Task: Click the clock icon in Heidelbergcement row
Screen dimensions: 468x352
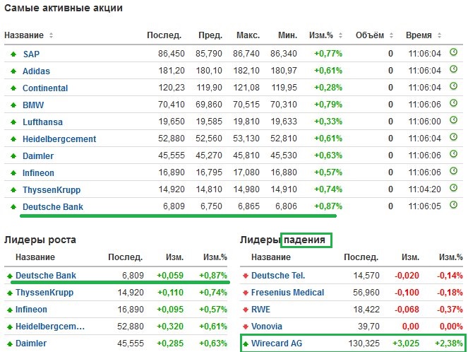Action: [453, 137]
